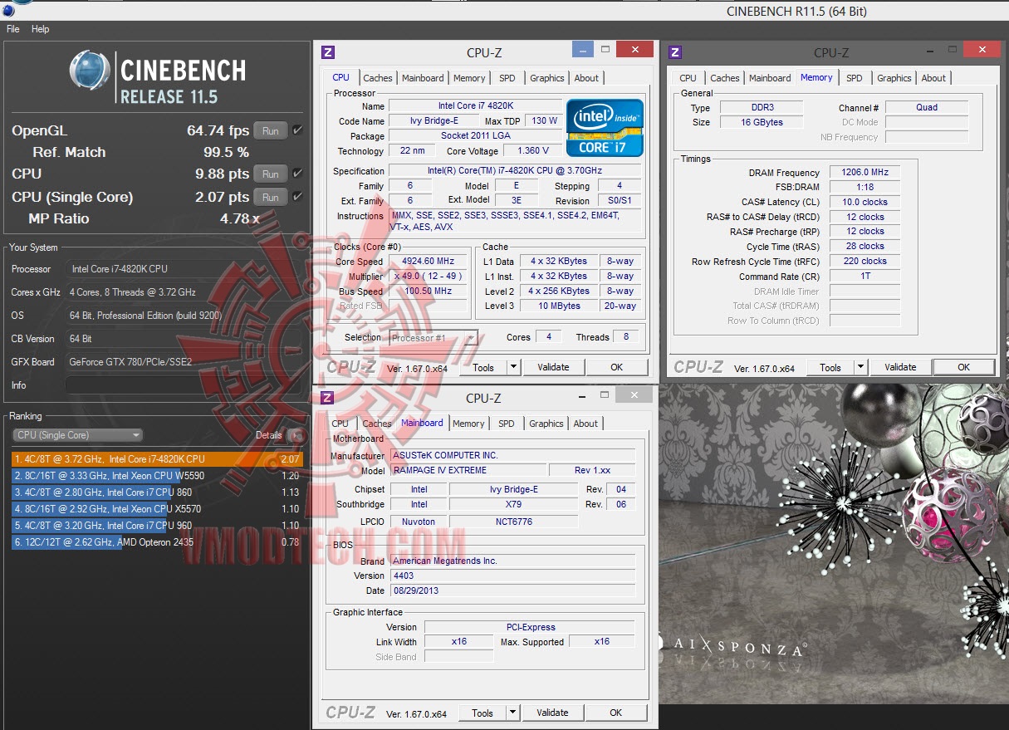Select the Core i7 960 ranking row
1009x730 pixels.
pyautogui.click(x=158, y=526)
